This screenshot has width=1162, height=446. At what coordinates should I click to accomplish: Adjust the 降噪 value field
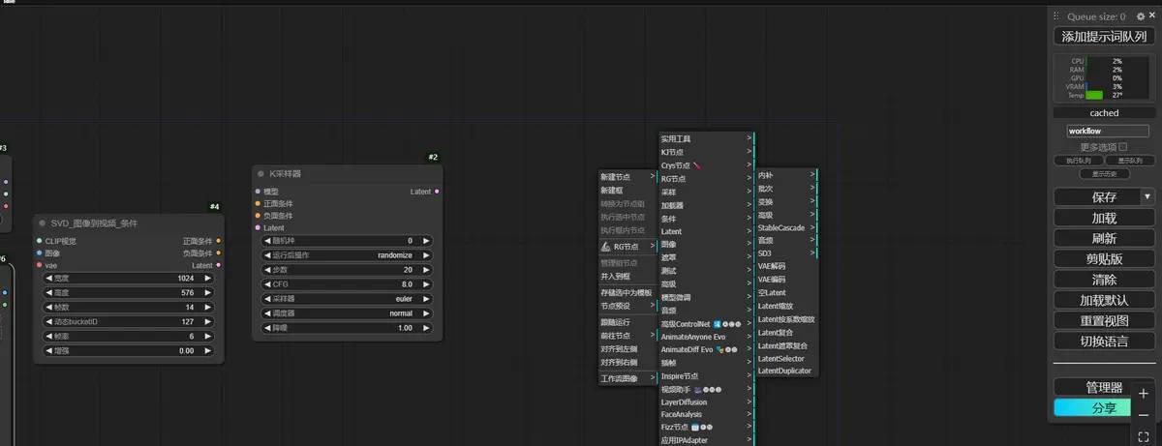[349, 329]
